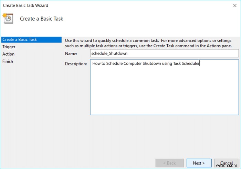Open the Action step in sidebar

click(9, 54)
